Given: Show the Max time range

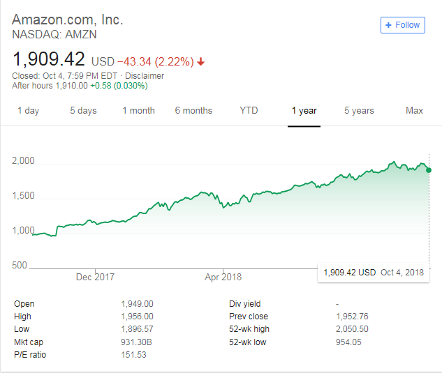Looking at the screenshot, I should click(x=414, y=111).
